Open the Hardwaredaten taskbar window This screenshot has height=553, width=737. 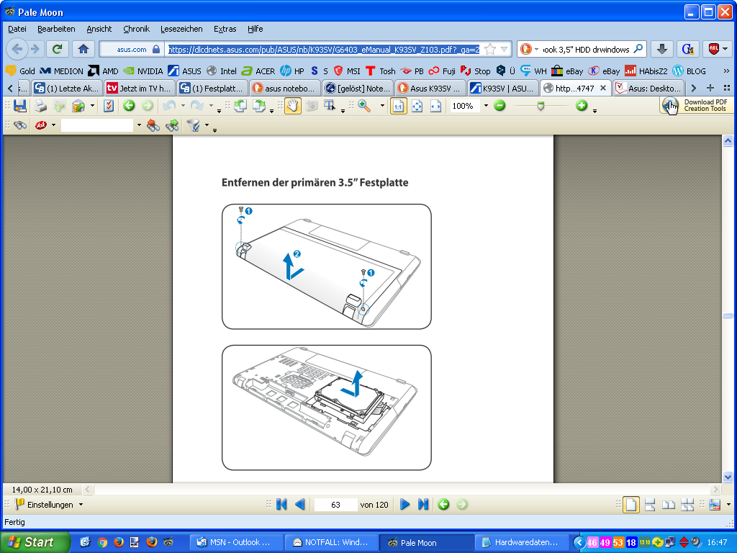point(521,542)
